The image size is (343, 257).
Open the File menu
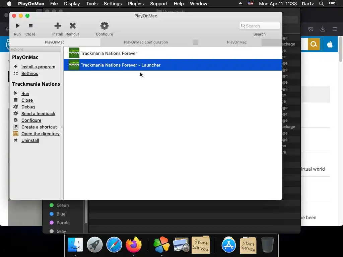54,4
